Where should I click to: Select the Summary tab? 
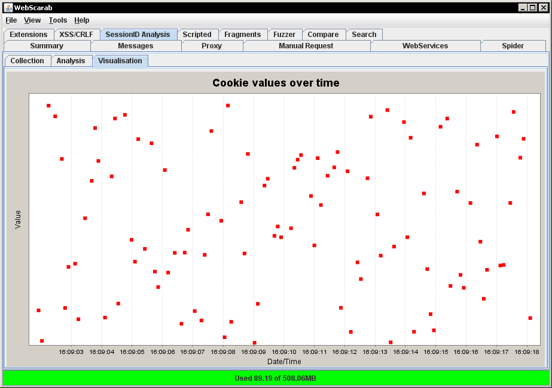[47, 46]
